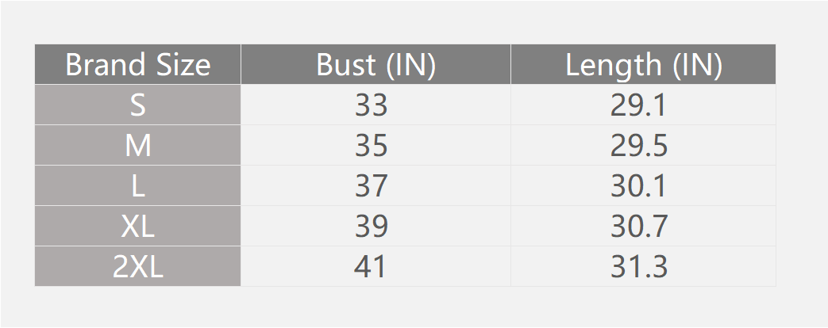
Task: Click the Brand Size column header
Action: (x=138, y=64)
